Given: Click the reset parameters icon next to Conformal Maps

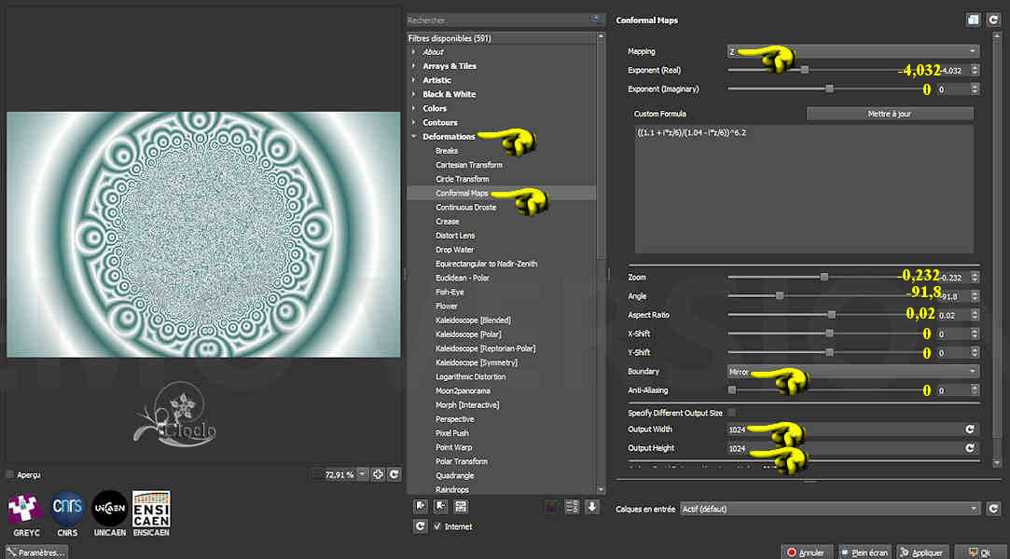Looking at the screenshot, I should (x=992, y=20).
